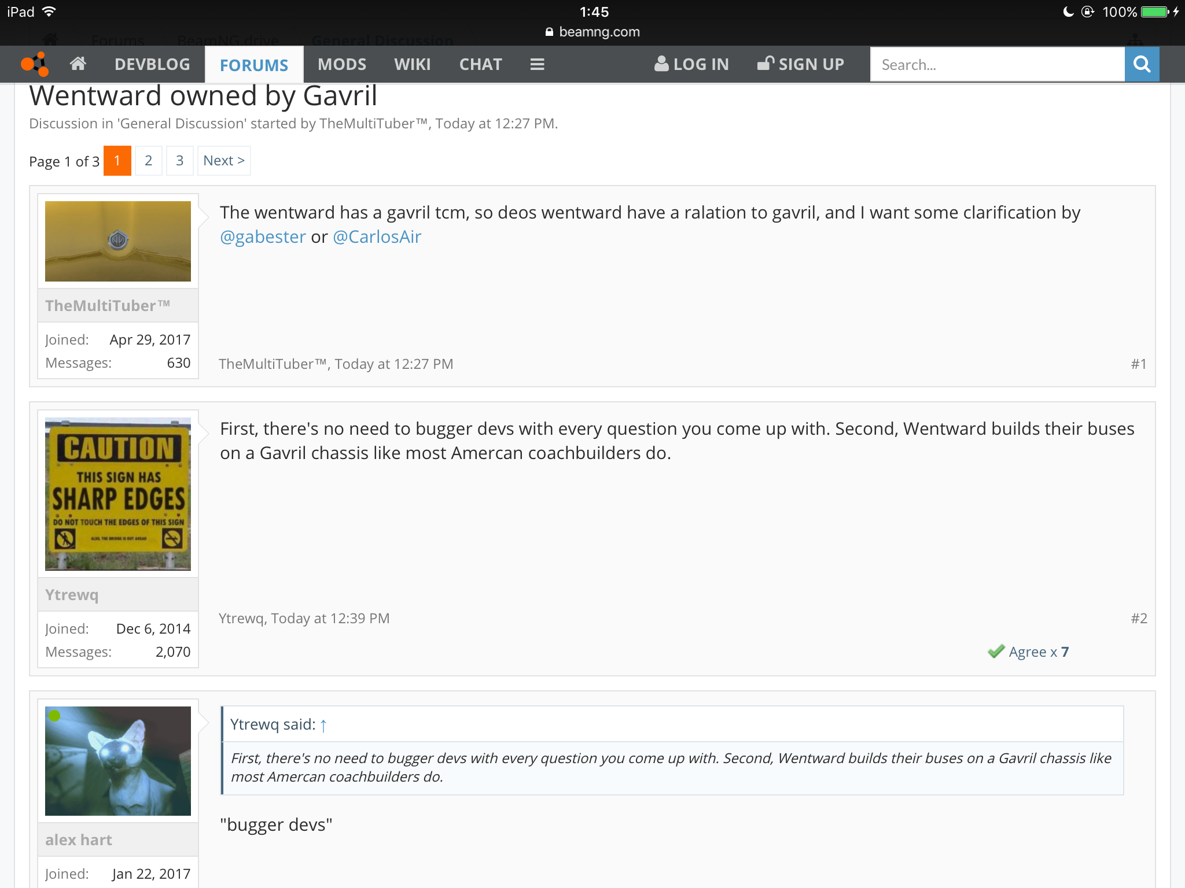Click the LOG IN link

[692, 64]
